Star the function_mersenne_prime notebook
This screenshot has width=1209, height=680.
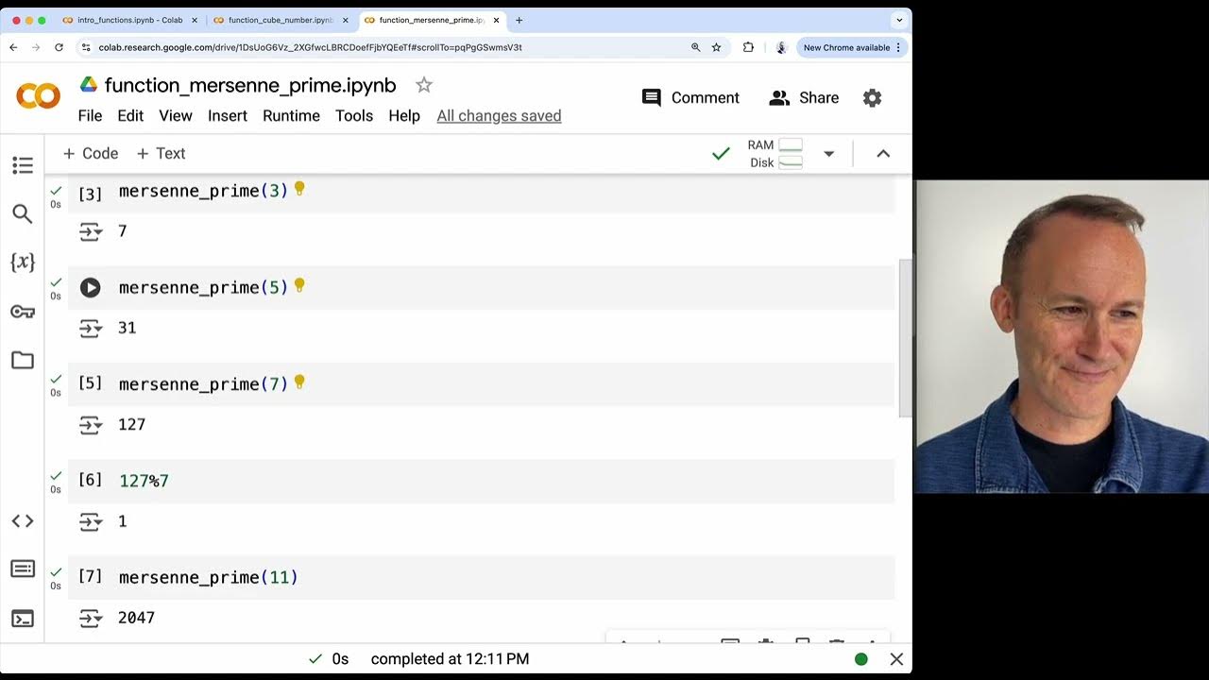coord(424,85)
